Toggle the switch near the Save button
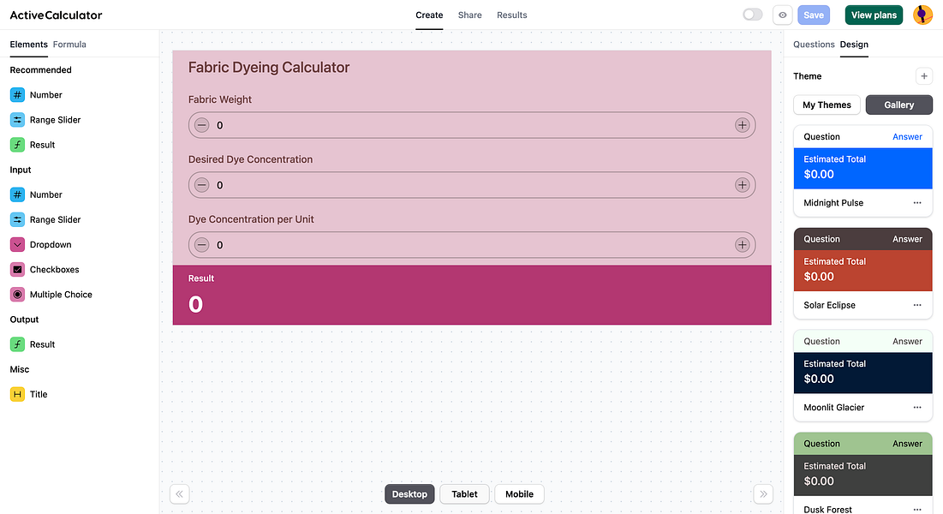 click(x=752, y=15)
